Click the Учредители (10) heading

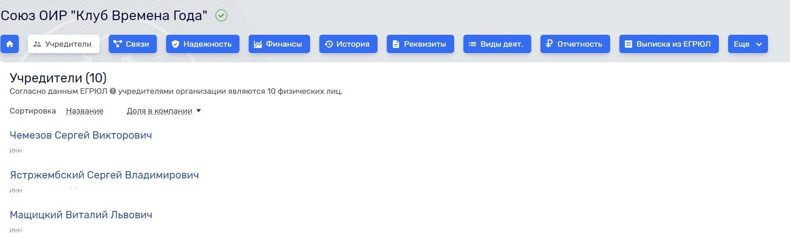tap(58, 78)
